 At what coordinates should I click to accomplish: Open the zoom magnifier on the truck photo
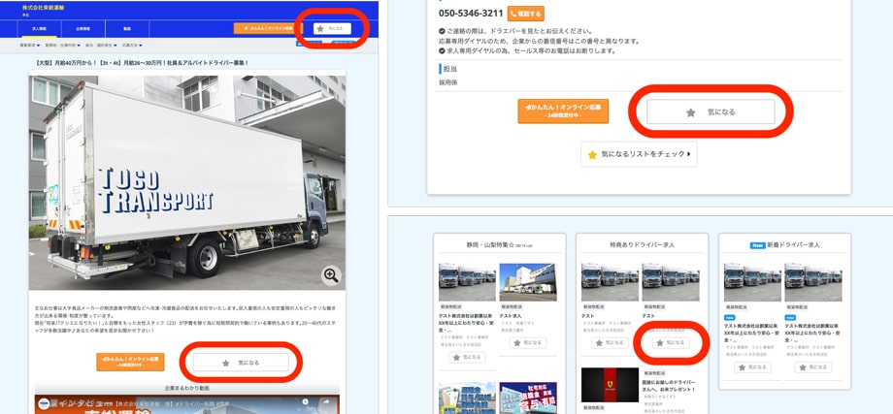(x=331, y=275)
